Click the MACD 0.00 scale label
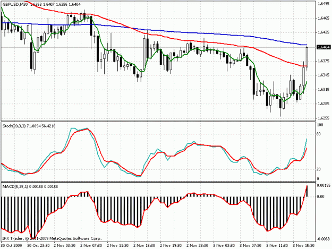Viewport: 332px width, 249px height. pos(320,197)
